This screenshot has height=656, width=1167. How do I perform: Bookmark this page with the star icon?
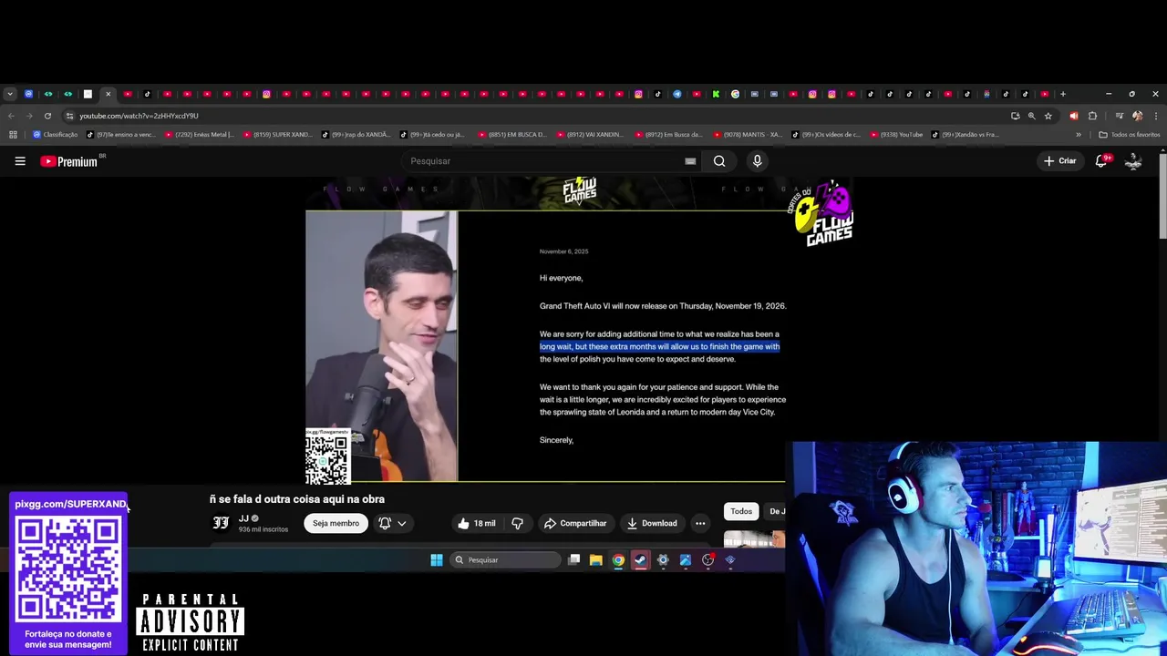tap(1048, 116)
